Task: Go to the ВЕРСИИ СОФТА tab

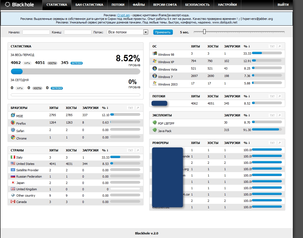Action: point(165,5)
